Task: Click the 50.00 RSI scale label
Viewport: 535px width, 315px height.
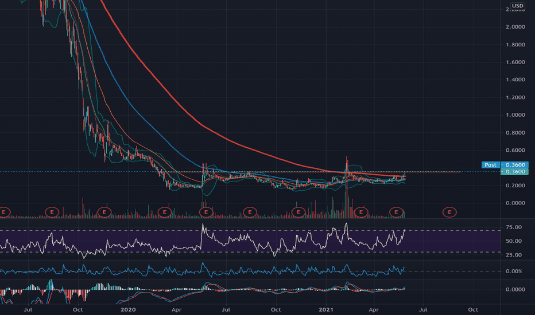Action: [514, 241]
